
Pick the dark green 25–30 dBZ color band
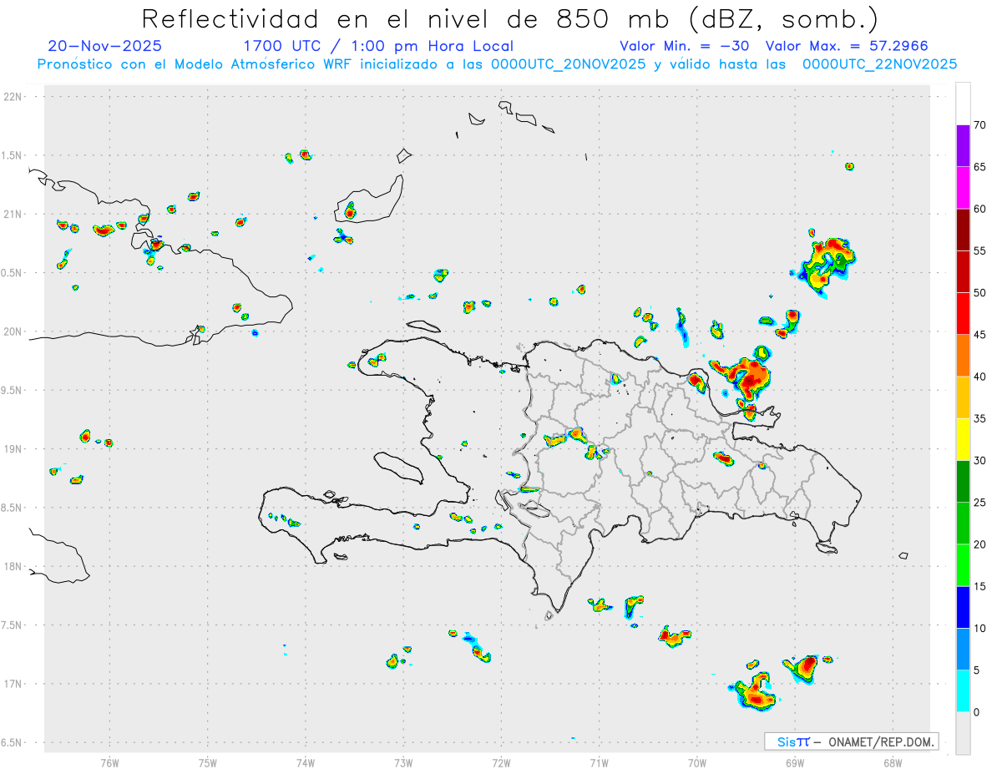(x=963, y=482)
